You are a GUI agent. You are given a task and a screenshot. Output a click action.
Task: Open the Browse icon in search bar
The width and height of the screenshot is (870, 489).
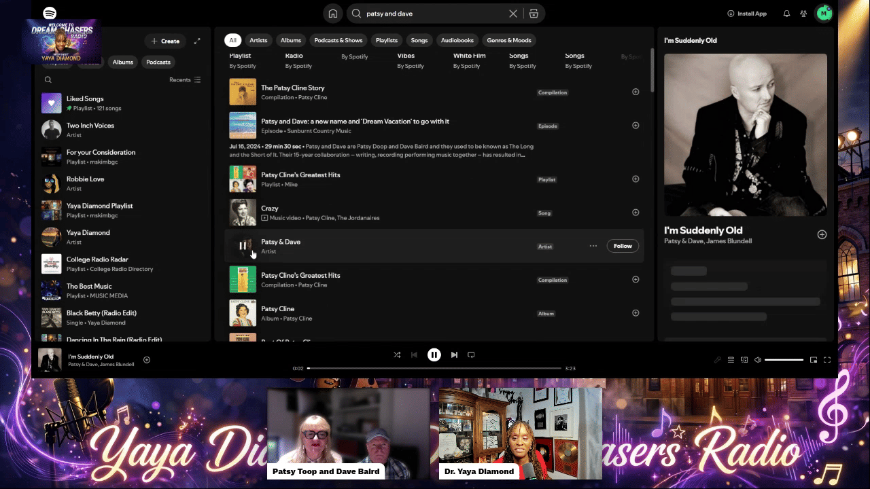click(534, 14)
